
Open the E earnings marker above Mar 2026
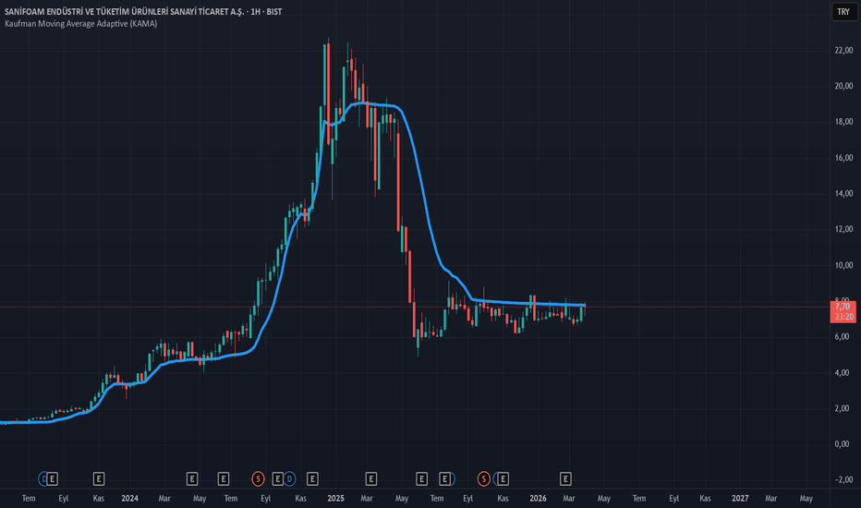pyautogui.click(x=565, y=478)
